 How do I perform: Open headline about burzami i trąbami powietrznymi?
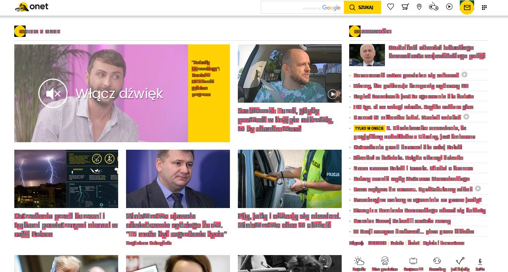pos(66,225)
